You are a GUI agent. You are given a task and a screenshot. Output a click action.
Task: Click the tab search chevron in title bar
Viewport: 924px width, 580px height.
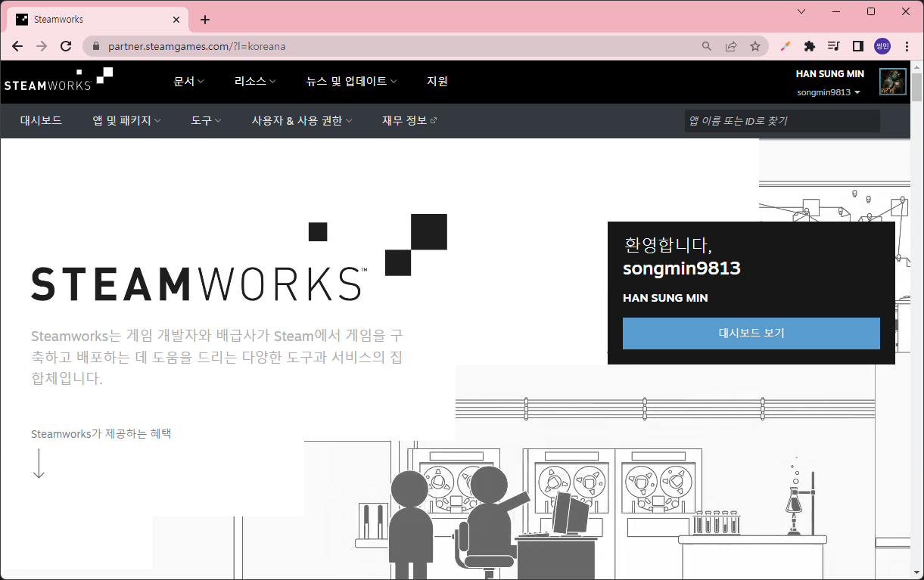[x=802, y=11]
